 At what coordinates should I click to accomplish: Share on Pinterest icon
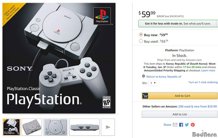point(193,125)
